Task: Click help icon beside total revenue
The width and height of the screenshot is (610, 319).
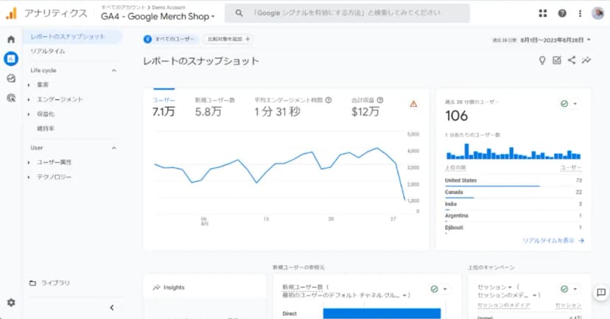Action: [380, 100]
